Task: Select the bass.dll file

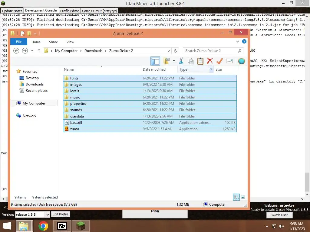Action: 150,122
